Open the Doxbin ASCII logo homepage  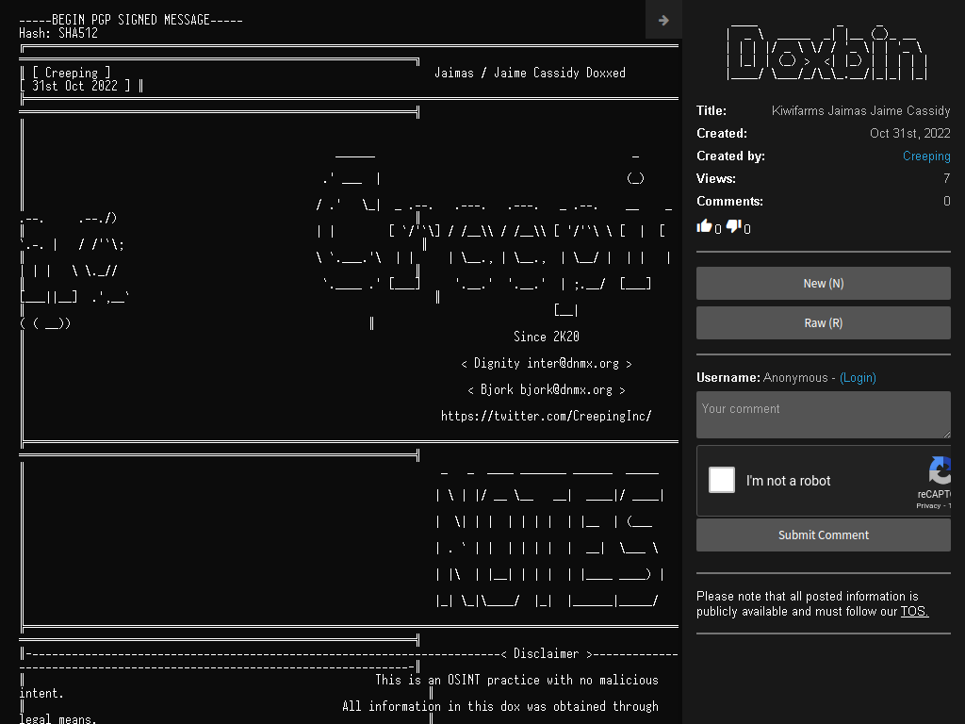[x=826, y=53]
